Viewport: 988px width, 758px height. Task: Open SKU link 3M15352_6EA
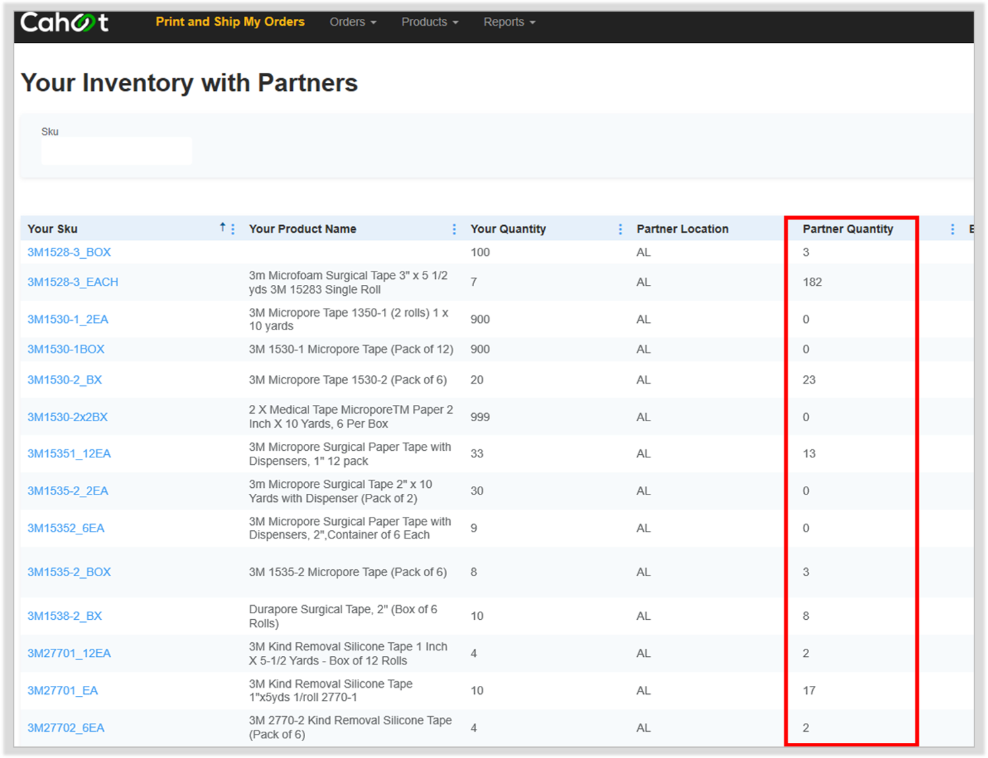click(x=66, y=528)
